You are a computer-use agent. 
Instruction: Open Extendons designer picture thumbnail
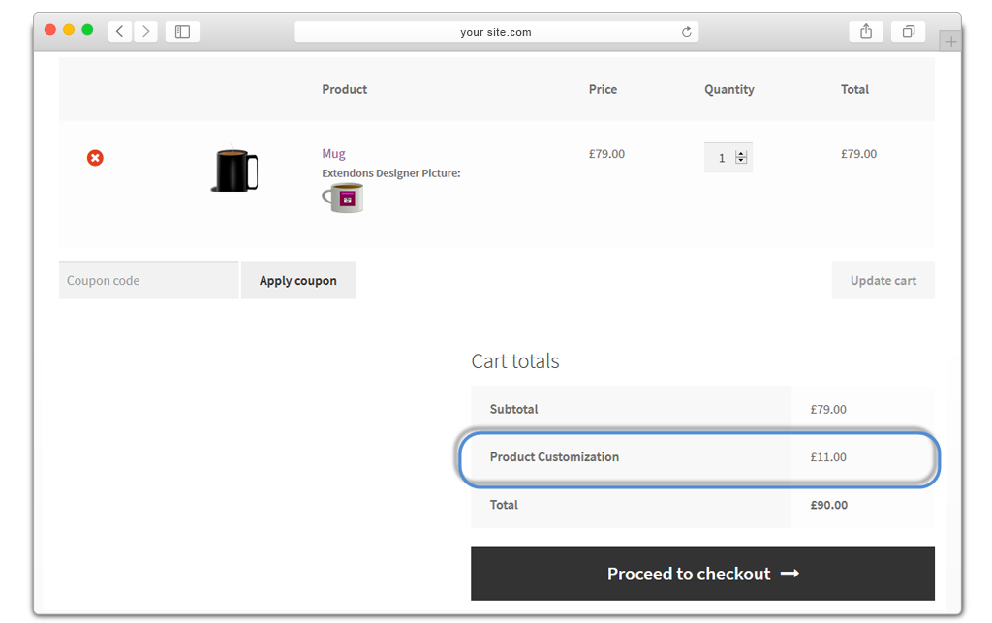343,199
